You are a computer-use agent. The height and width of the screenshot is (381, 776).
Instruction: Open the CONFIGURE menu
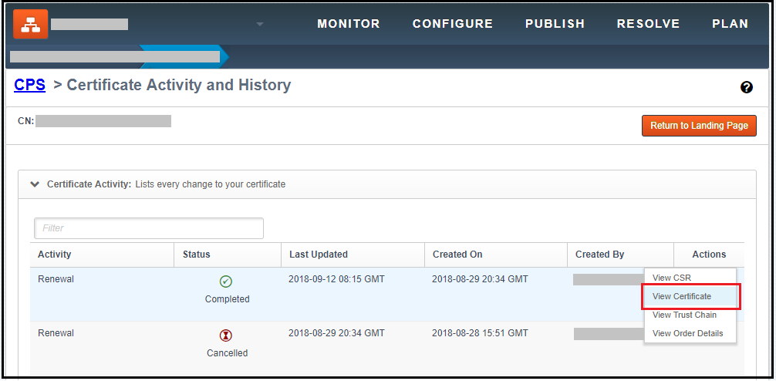pyautogui.click(x=453, y=24)
